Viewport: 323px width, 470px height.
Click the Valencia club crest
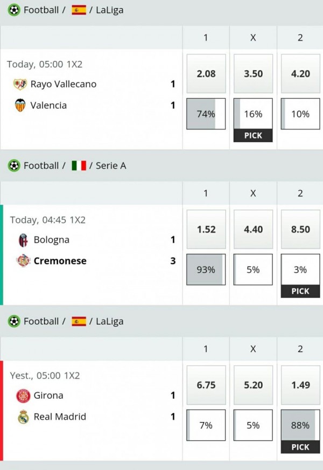(20, 105)
